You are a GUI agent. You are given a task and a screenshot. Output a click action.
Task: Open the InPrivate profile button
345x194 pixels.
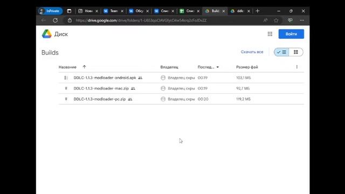point(50,11)
